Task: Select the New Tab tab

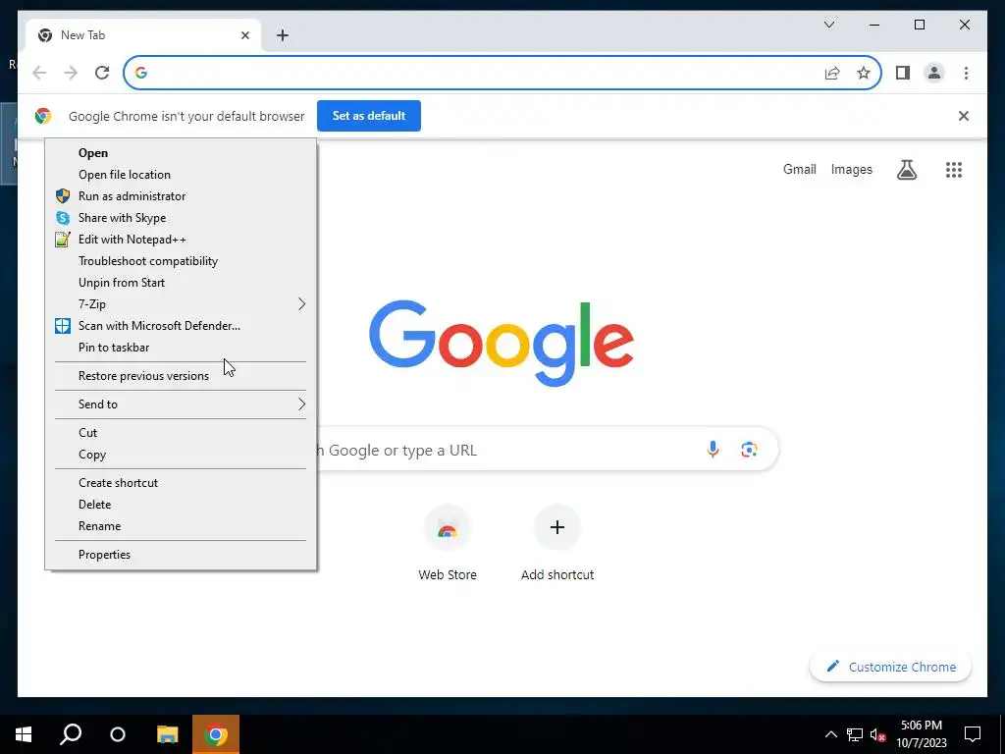Action: (143, 35)
